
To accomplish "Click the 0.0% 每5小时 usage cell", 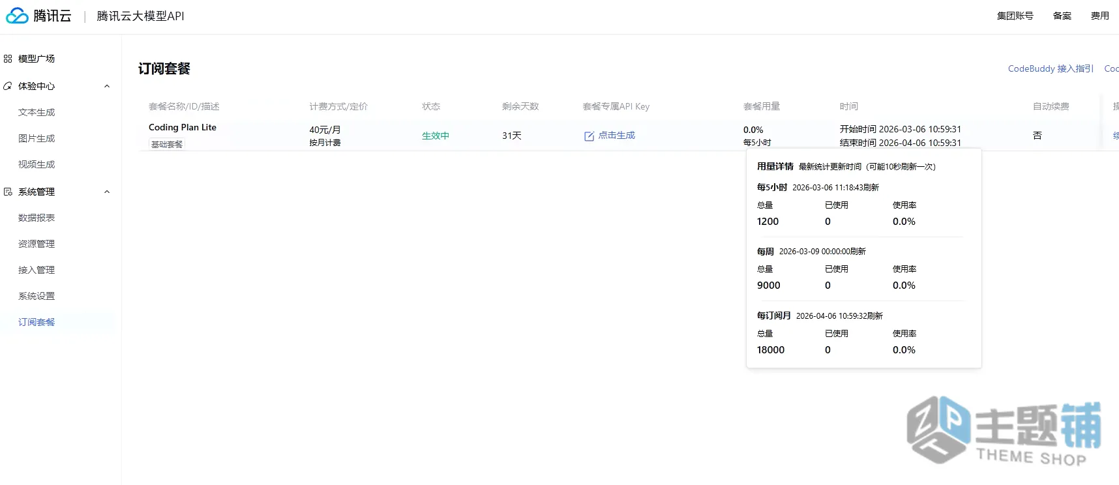I will point(757,136).
